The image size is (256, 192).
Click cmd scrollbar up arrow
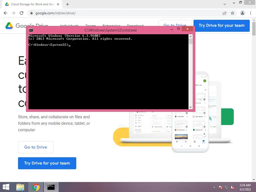[x=190, y=36]
